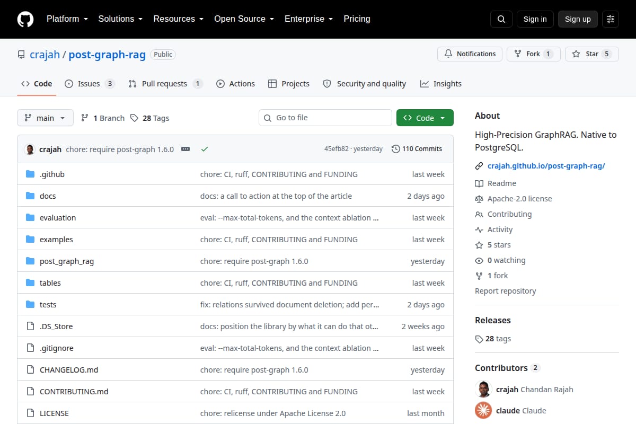636x424 pixels.
Task: Open the post_graph_rag folder
Action: point(67,261)
